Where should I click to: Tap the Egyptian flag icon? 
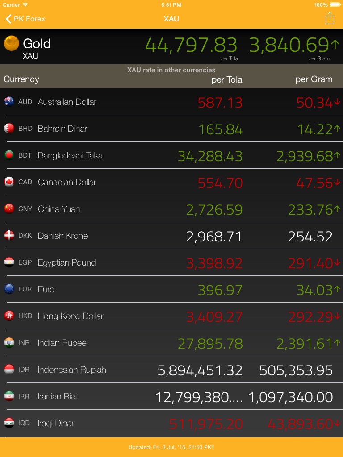tap(9, 262)
